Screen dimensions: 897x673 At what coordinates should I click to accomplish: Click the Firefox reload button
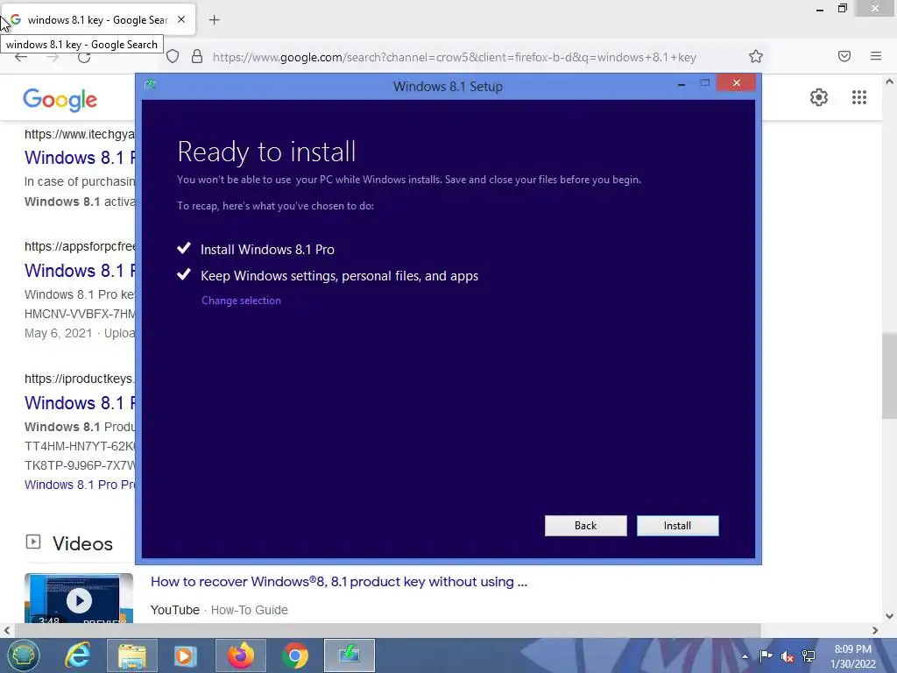84,57
